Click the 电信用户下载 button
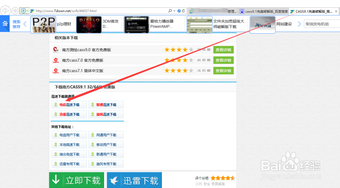The width and height of the screenshot is (340, 188). coord(69,135)
